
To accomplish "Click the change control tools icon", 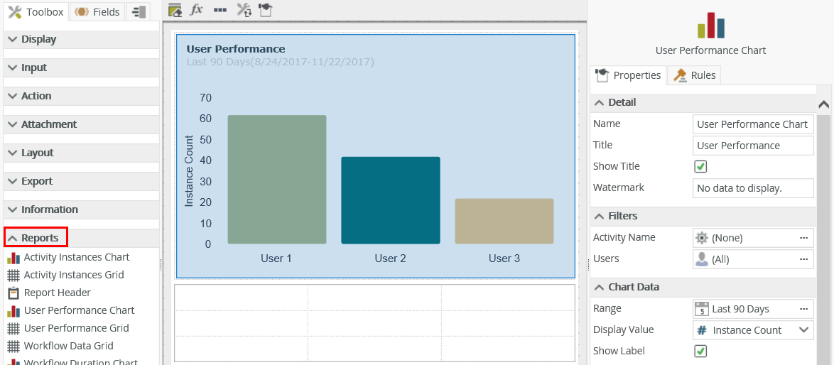I will pos(244,9).
